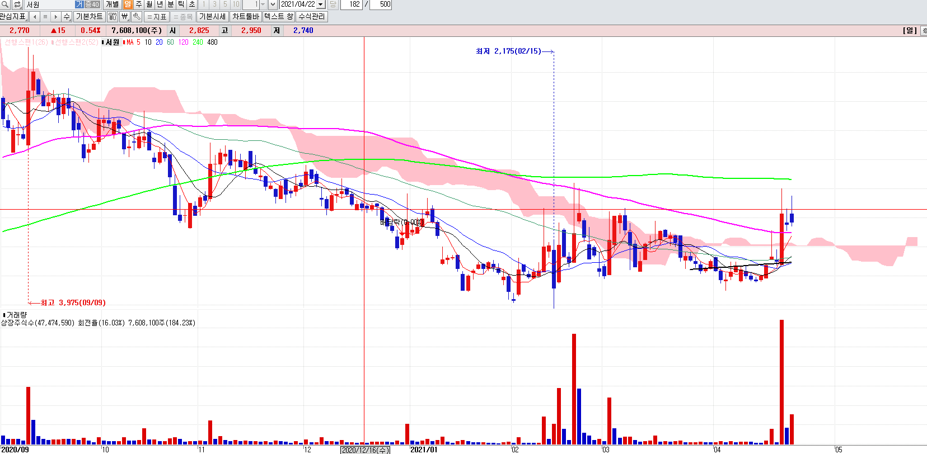Click the 저 low price label
927x454 pixels.
pos(277,30)
